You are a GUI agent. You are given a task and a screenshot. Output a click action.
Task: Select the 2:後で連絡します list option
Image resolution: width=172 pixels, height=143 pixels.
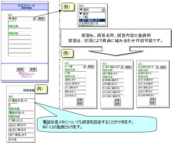click(92, 20)
